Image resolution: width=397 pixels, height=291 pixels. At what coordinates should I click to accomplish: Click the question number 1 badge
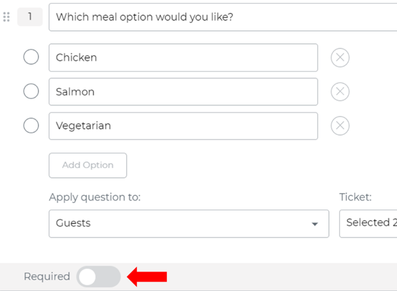click(30, 17)
